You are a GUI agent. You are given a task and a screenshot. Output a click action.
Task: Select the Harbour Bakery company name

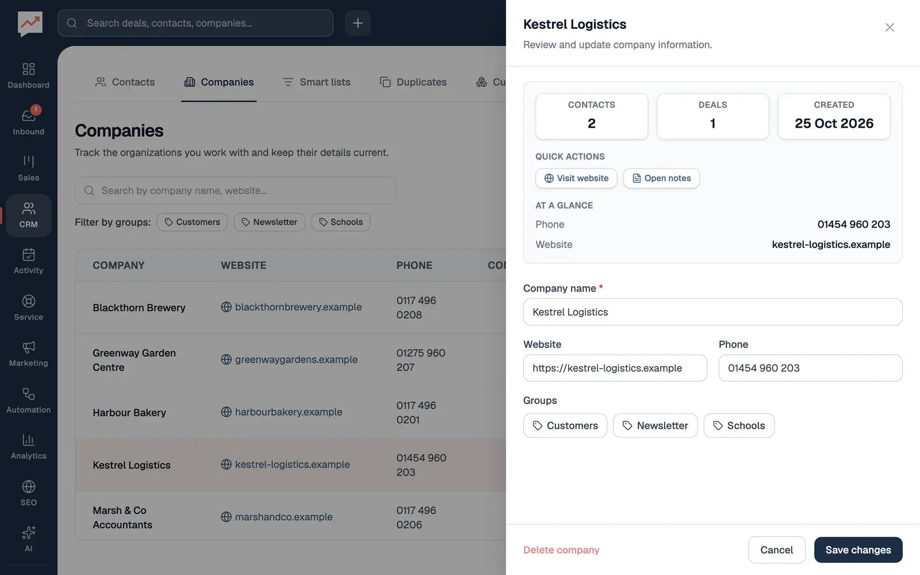click(129, 412)
